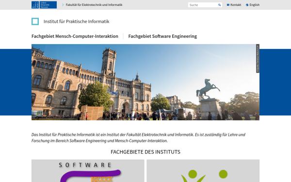Click the FACHGEBIETE DES INSTITUTS heading

pyautogui.click(x=145, y=152)
